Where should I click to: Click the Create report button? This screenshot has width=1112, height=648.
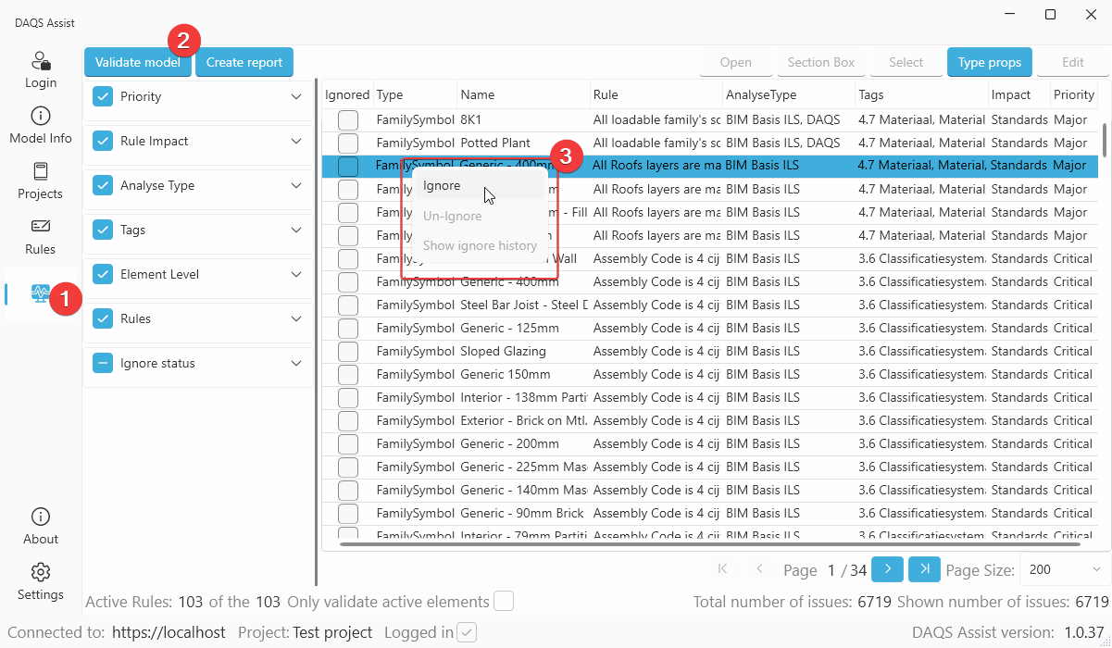click(x=244, y=62)
